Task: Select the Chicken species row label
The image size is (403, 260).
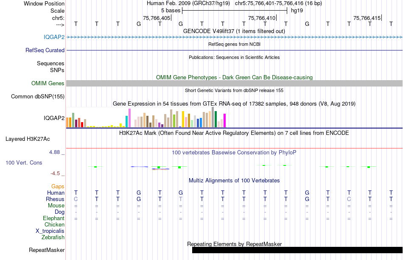Action: (x=54, y=224)
